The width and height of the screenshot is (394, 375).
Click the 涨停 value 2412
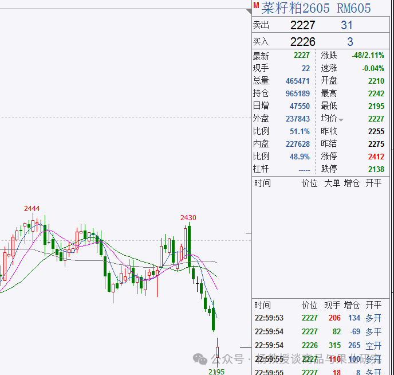click(x=376, y=157)
